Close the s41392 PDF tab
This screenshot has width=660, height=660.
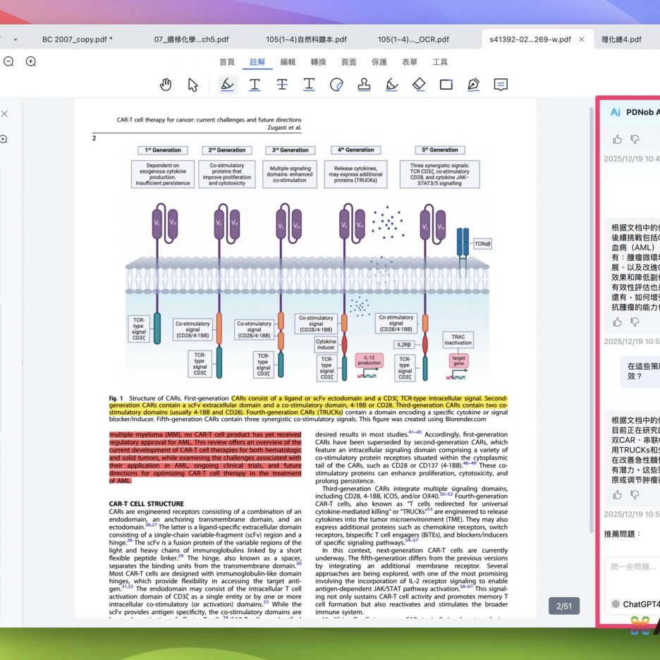pyautogui.click(x=582, y=39)
